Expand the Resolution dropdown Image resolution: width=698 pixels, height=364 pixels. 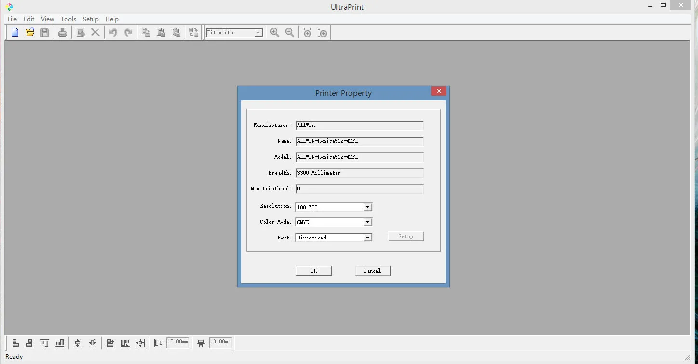[x=367, y=207]
